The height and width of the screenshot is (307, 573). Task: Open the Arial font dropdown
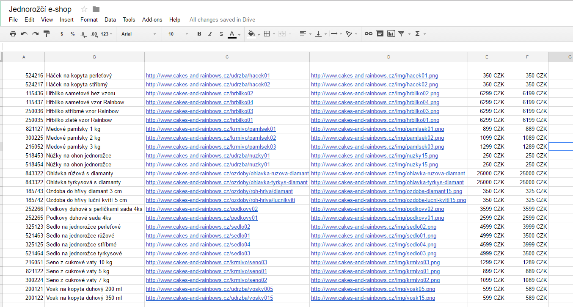(139, 34)
